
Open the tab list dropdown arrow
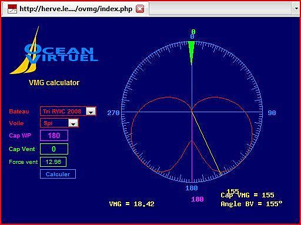296,9
